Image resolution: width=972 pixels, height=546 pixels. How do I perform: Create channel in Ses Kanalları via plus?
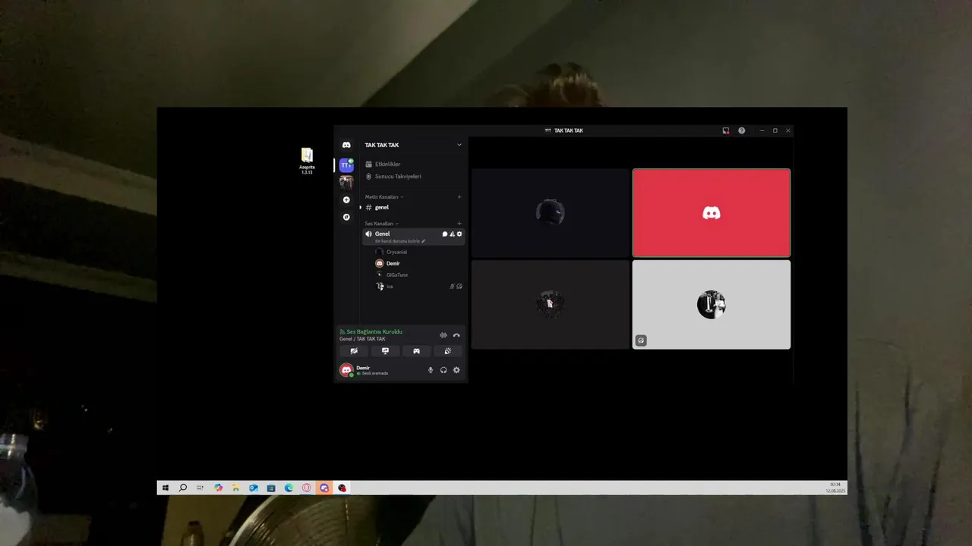[x=459, y=224]
